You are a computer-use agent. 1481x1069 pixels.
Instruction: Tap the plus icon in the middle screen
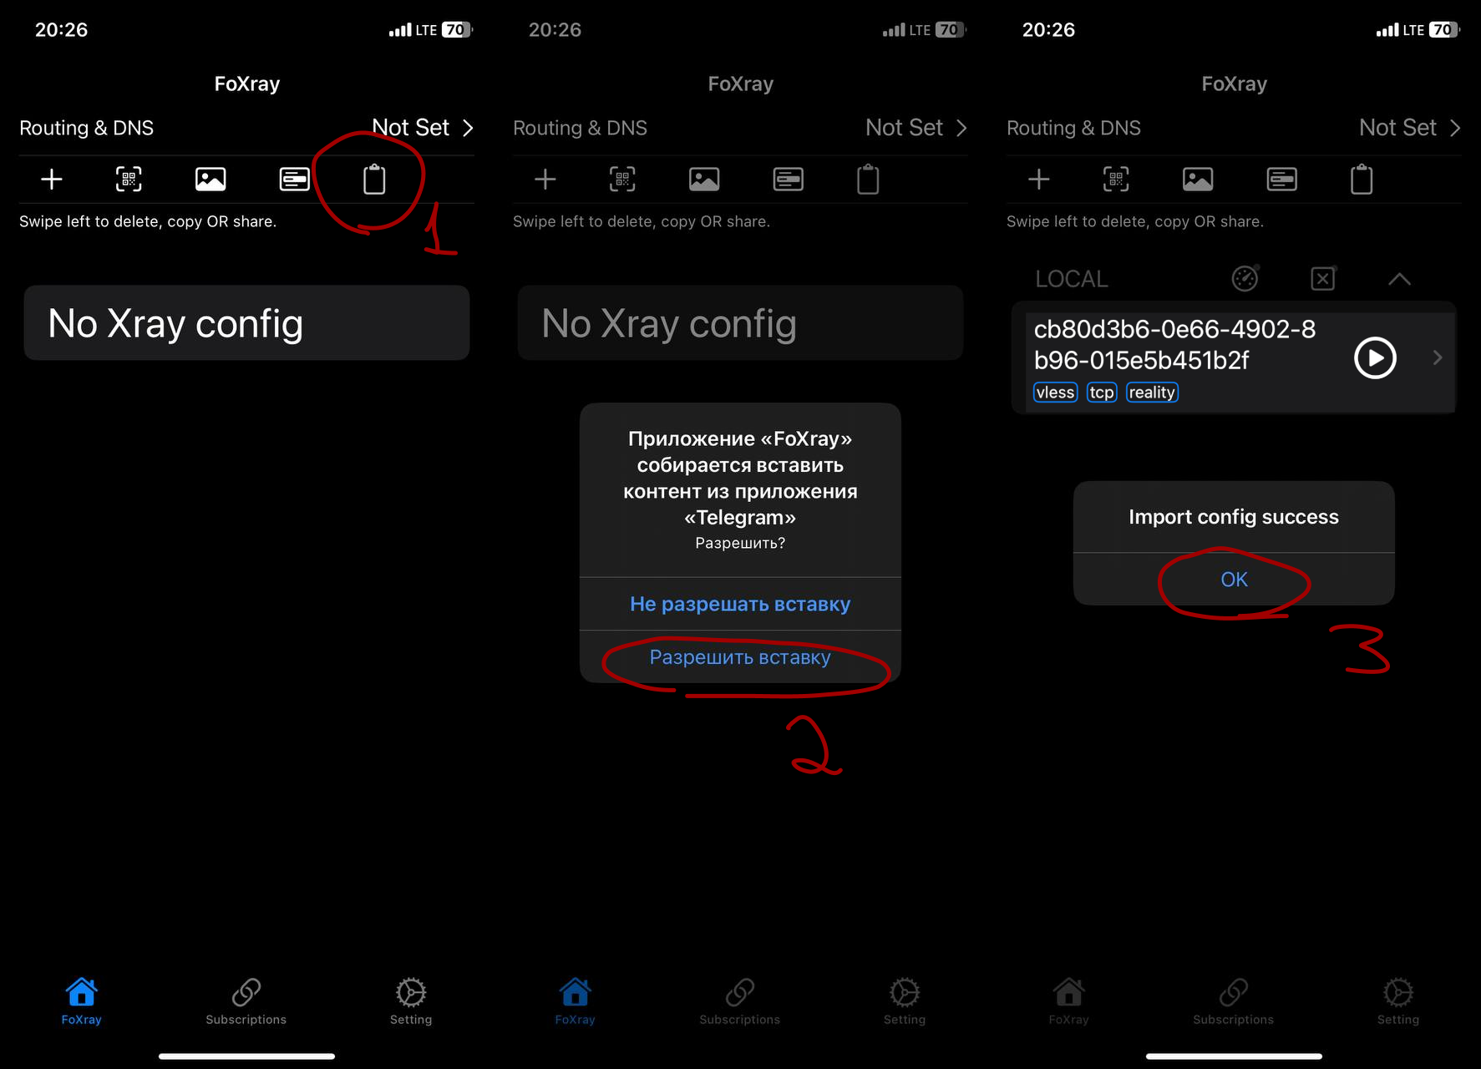pyautogui.click(x=545, y=180)
